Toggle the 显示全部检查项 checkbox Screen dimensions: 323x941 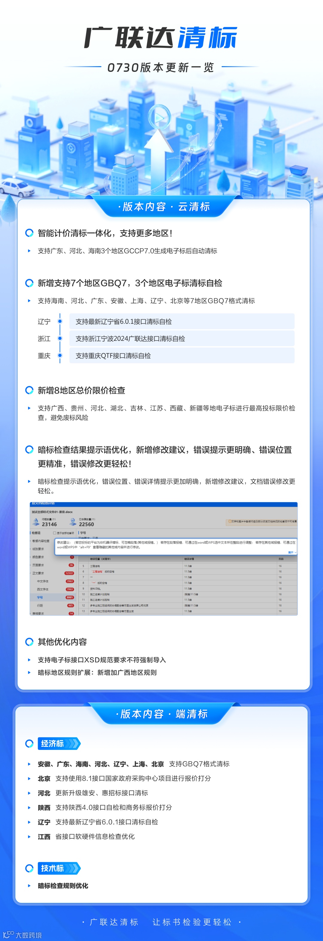click(55, 533)
